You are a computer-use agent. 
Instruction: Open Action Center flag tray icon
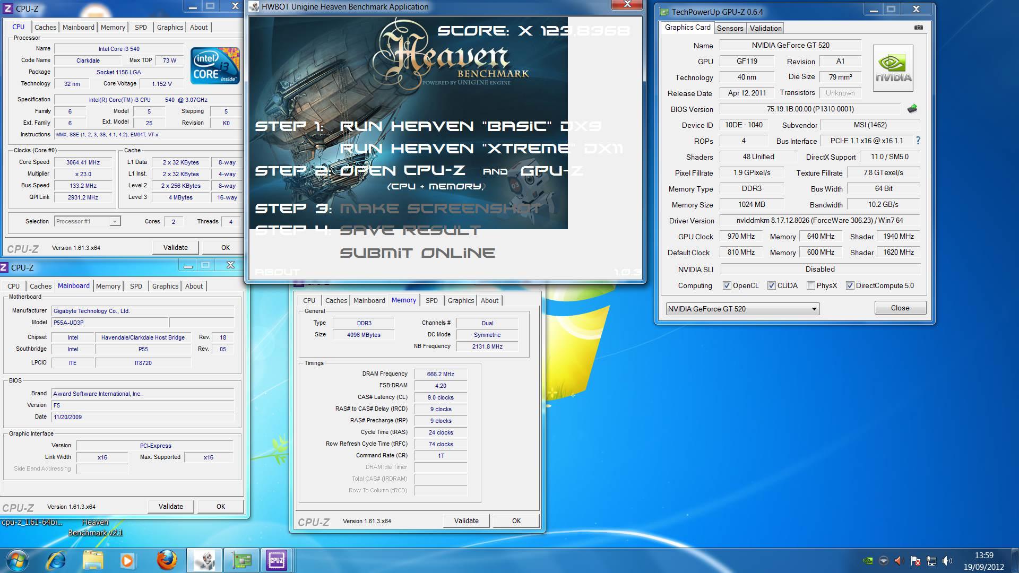(x=916, y=560)
